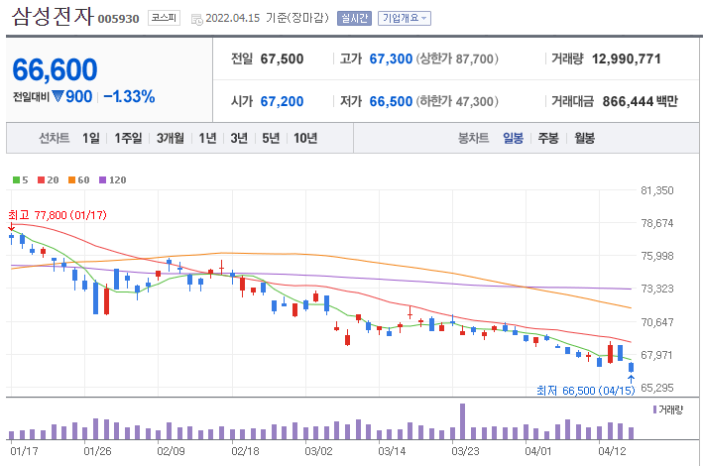Screen dimensions: 703x466
Task: Switch to the 일봉 daily candle chart
Action: (x=513, y=138)
